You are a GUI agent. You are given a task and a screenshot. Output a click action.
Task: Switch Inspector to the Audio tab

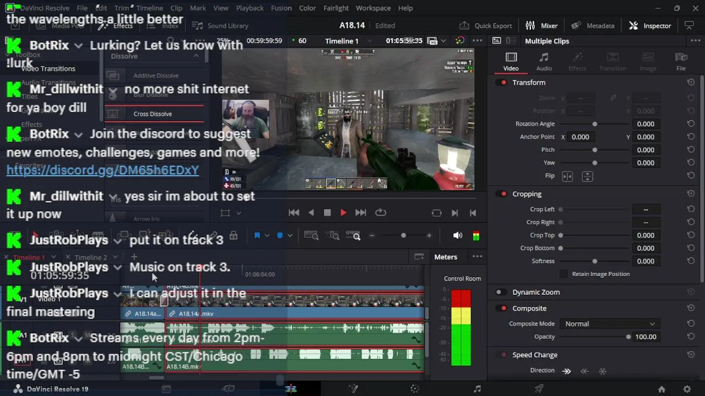(544, 62)
